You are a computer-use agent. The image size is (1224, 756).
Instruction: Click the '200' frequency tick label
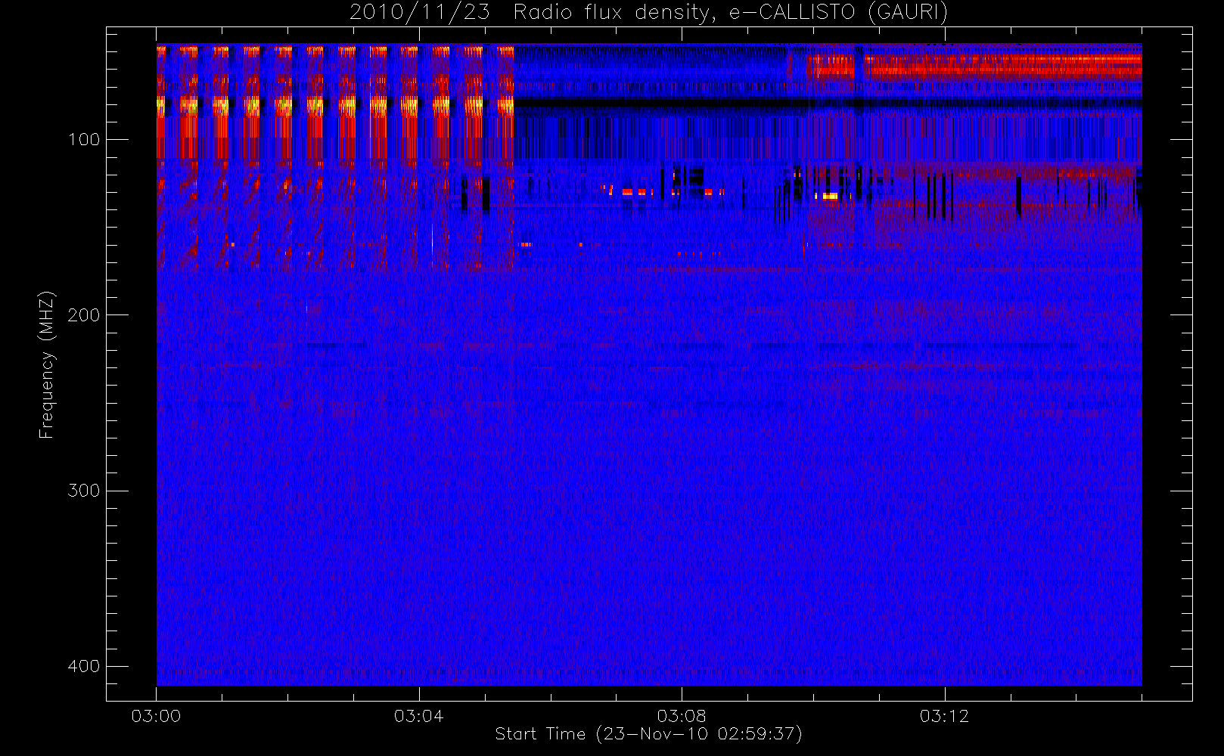pyautogui.click(x=83, y=315)
